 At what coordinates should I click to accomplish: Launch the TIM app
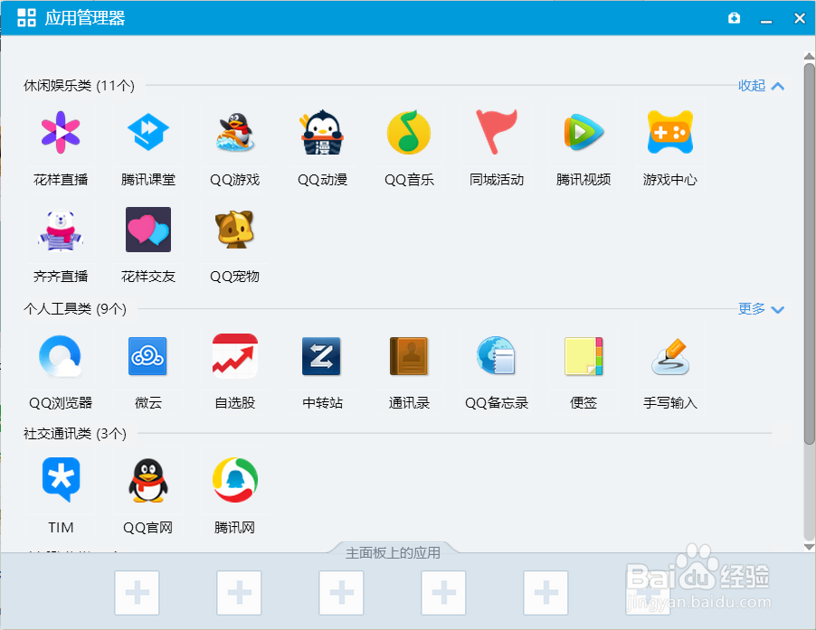[61, 479]
